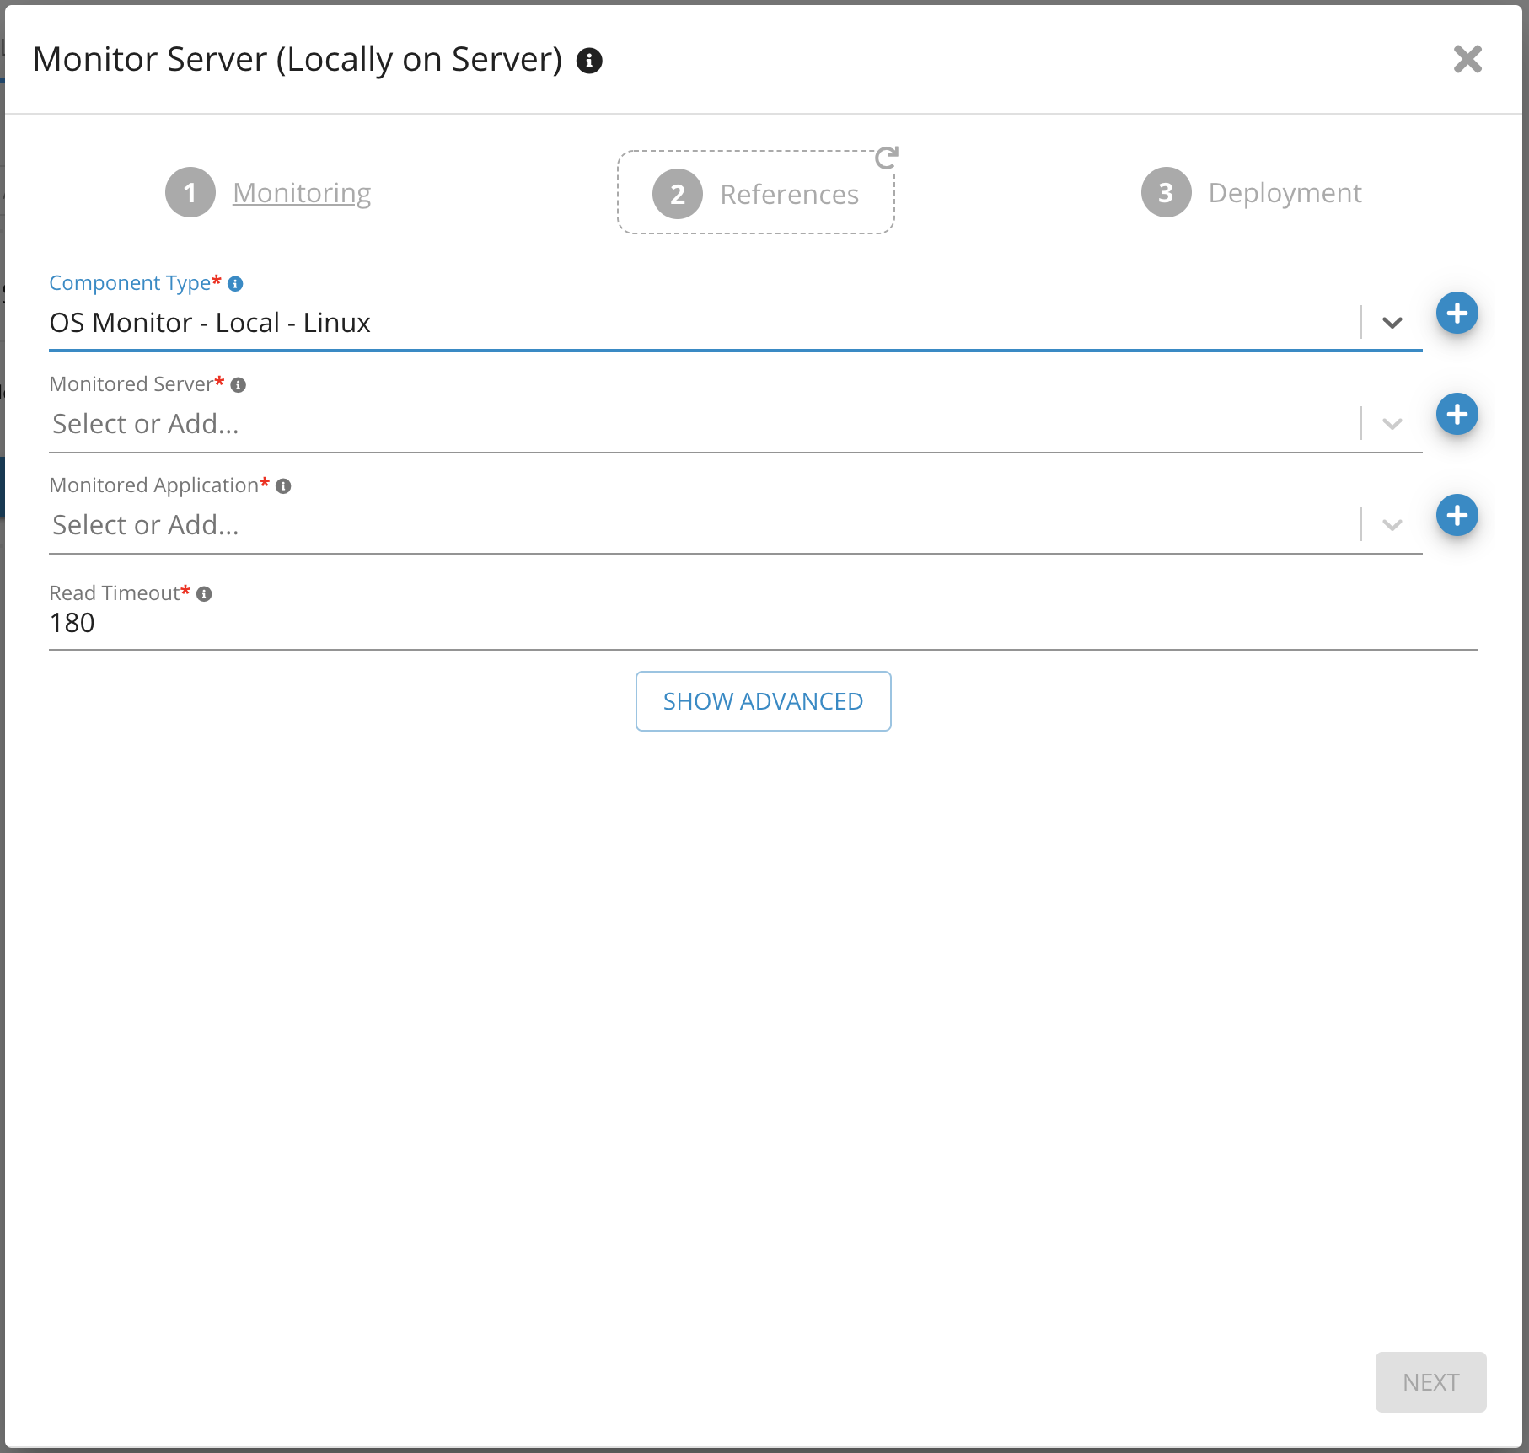The image size is (1529, 1453).
Task: Click the info icon beside the dialog title
Action: (589, 61)
